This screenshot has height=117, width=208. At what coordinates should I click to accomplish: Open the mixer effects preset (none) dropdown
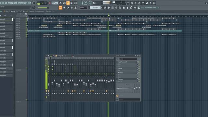(128, 59)
